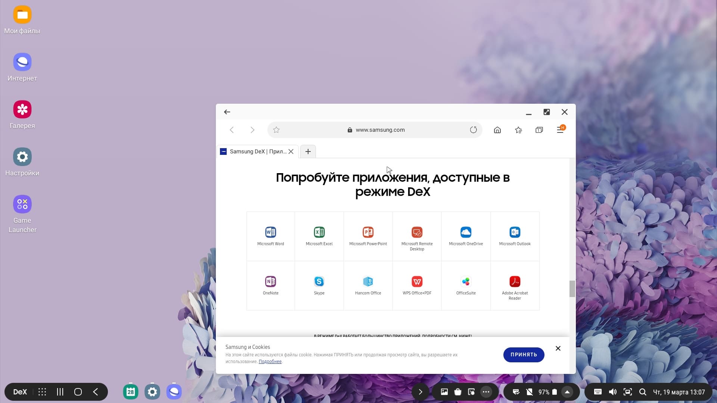Open the bookmarks list icon

pyautogui.click(x=518, y=130)
